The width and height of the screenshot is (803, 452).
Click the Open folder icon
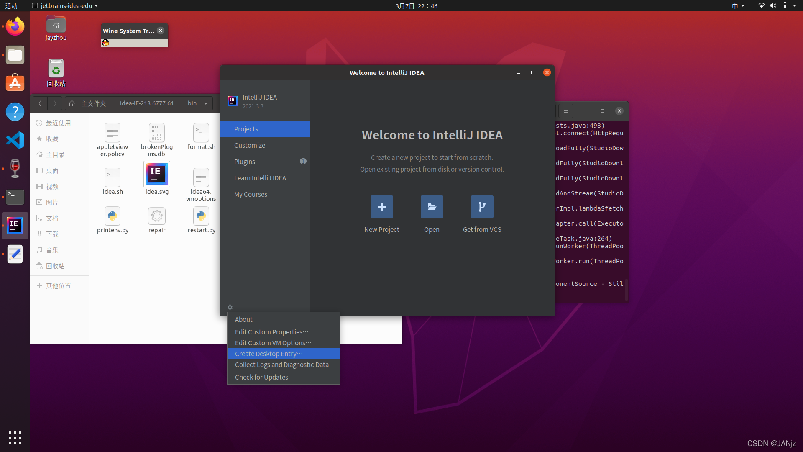pyautogui.click(x=432, y=207)
